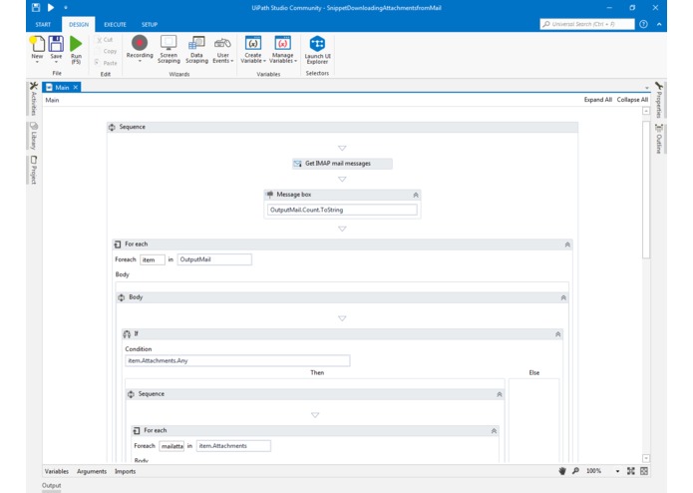This screenshot has width=693, height=493.
Task: Open the 100% zoom dropdown
Action: point(617,471)
